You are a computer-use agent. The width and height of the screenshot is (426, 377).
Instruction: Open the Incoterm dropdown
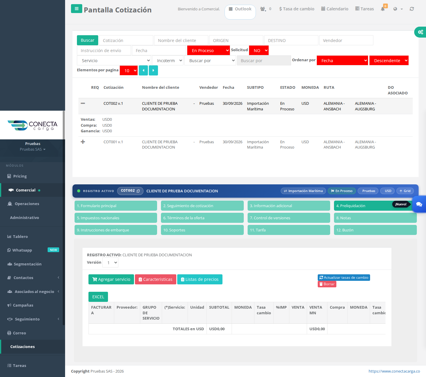(x=168, y=60)
